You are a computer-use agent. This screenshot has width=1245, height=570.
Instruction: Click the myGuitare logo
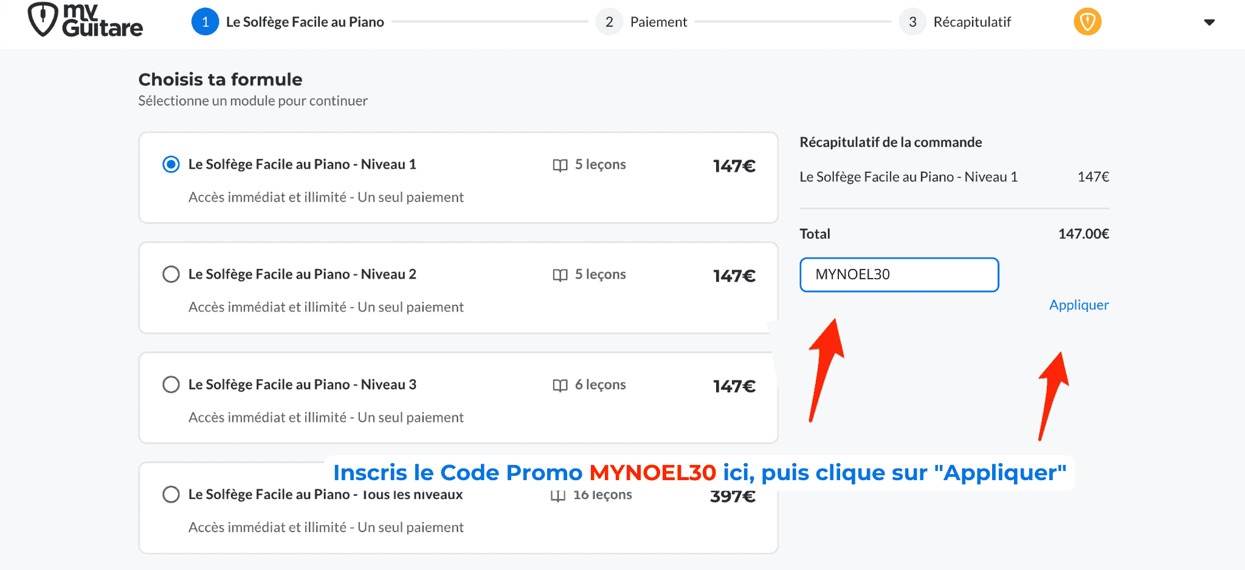pyautogui.click(x=85, y=21)
